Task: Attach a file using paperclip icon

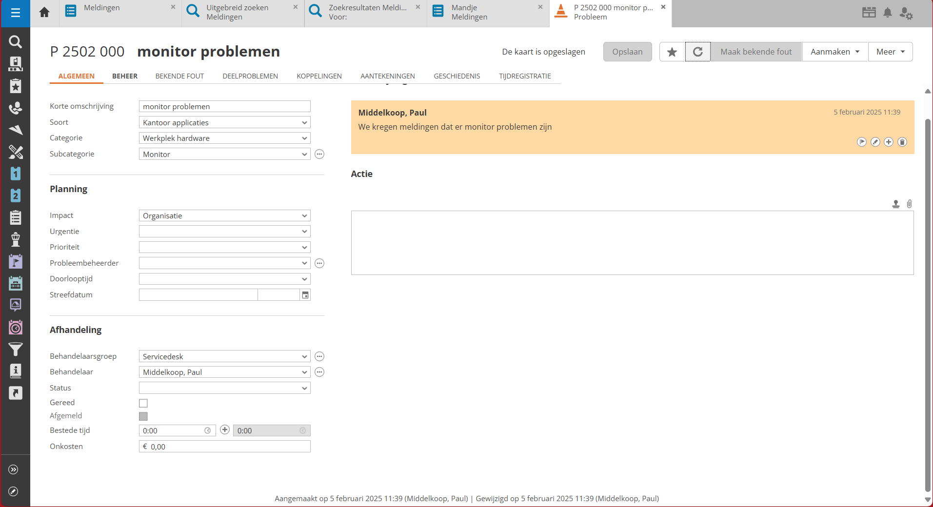Action: (x=909, y=204)
